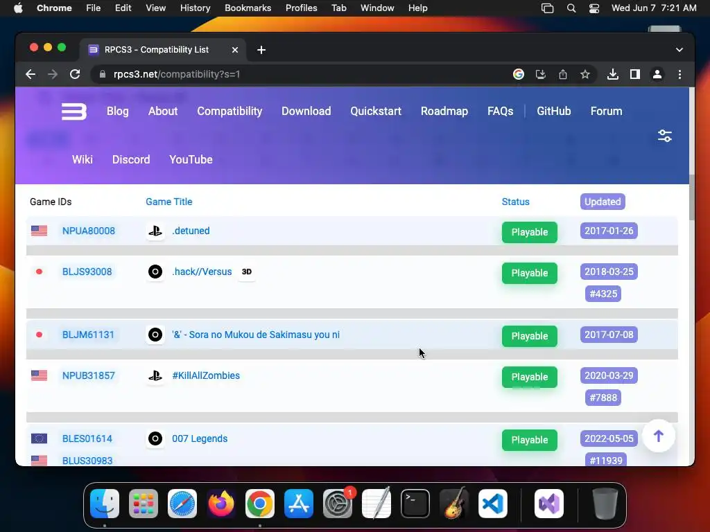Click the PlayStation Network icon beside .detuned
This screenshot has width=710, height=532.
(x=155, y=231)
